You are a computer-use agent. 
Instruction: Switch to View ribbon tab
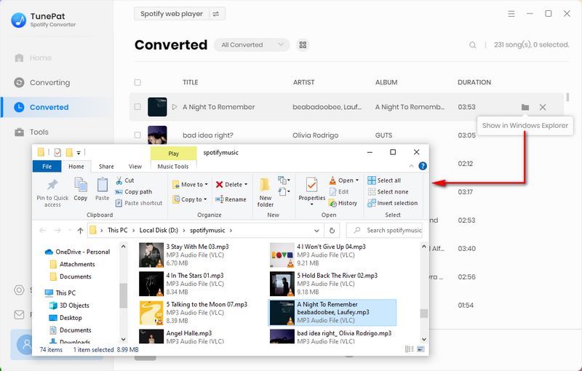(x=135, y=167)
